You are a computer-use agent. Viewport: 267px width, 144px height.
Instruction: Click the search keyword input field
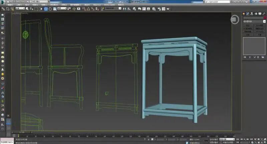218,2
